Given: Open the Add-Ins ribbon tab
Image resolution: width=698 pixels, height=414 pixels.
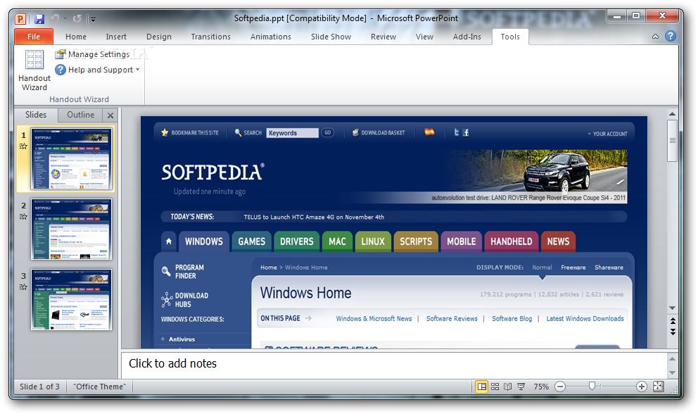Looking at the screenshot, I should point(467,37).
